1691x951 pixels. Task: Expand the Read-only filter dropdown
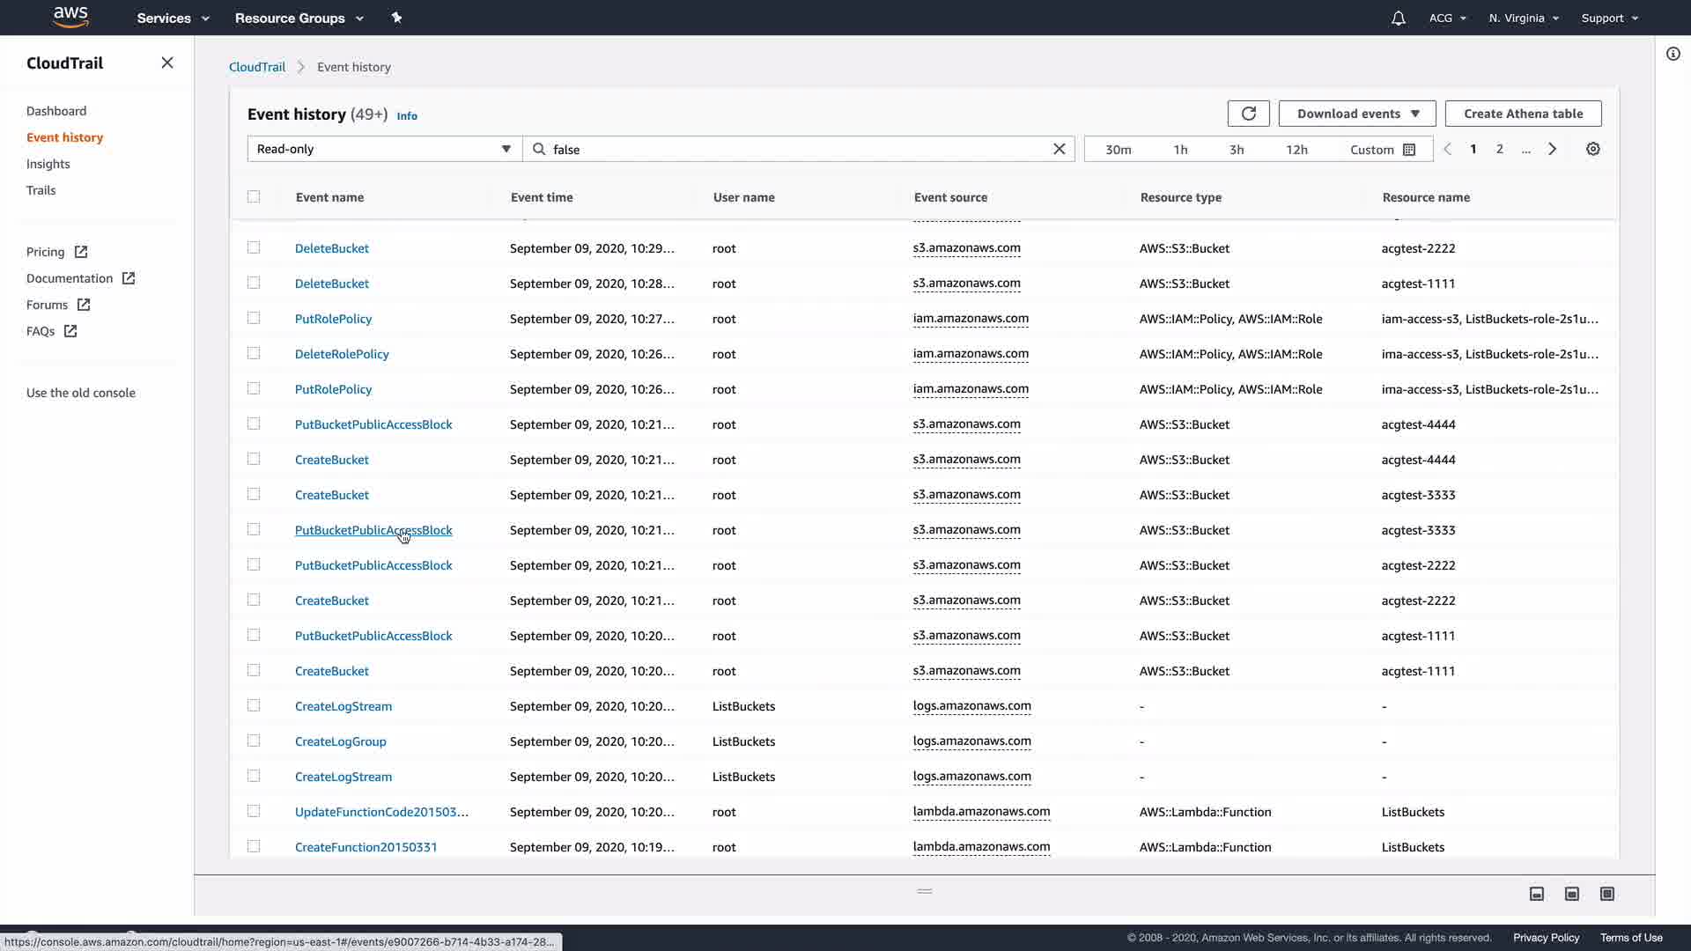coord(384,150)
